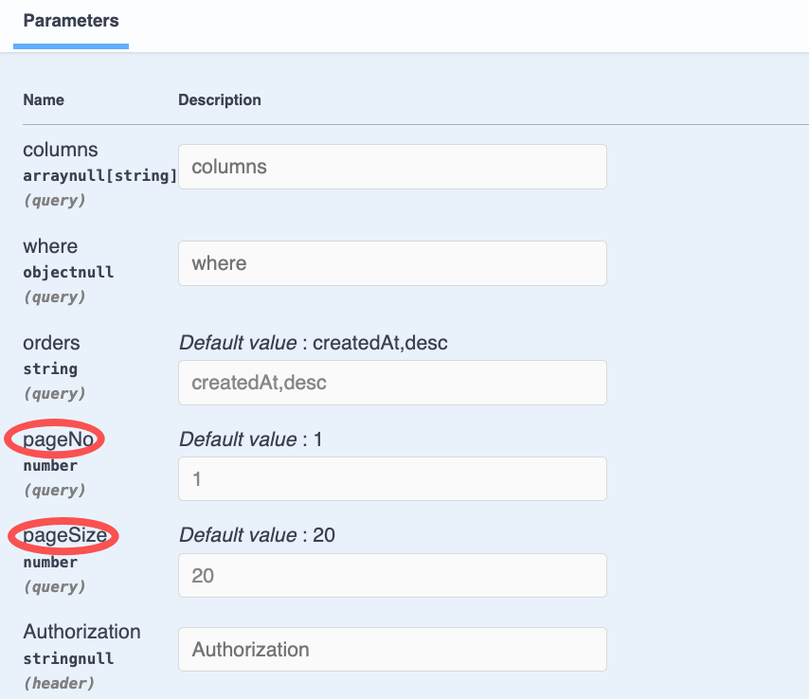Focus the pageSize input field
The height and width of the screenshot is (699, 809).
click(x=392, y=576)
